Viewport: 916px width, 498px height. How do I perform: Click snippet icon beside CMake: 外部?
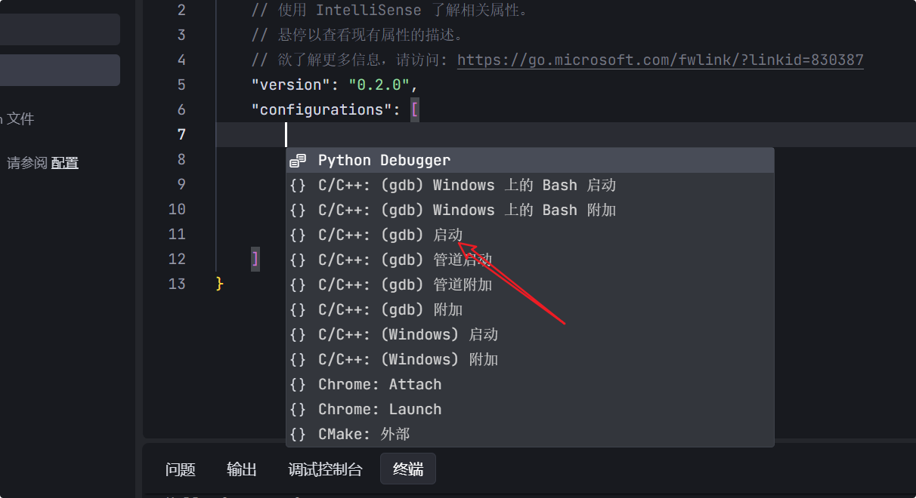(x=298, y=434)
